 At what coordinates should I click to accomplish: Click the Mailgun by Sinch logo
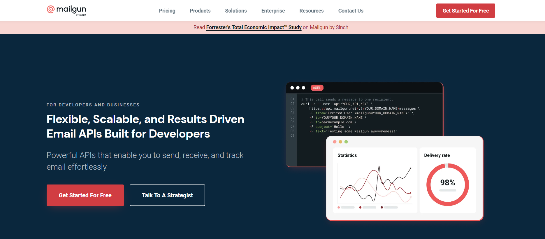click(x=66, y=10)
